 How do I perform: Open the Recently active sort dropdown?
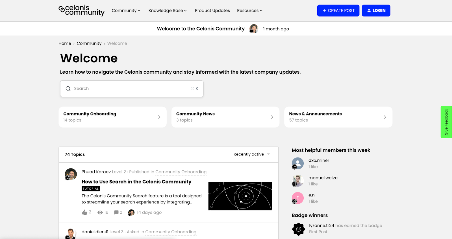tap(252, 154)
